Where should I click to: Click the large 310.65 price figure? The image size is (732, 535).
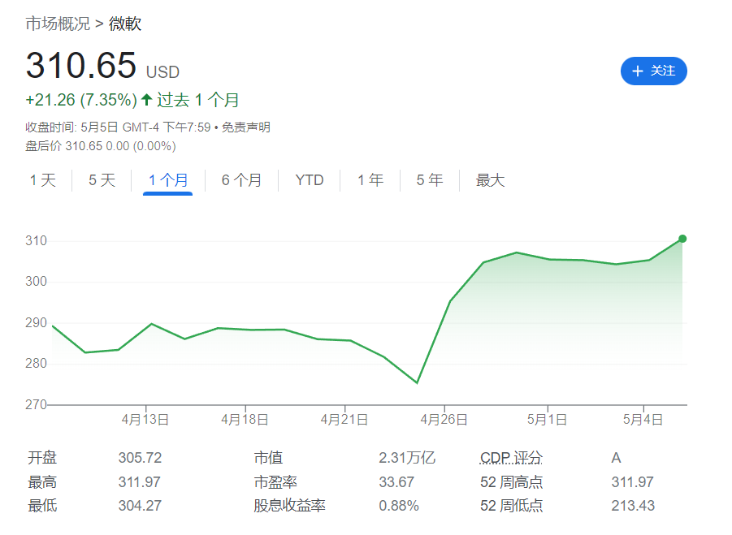point(81,66)
